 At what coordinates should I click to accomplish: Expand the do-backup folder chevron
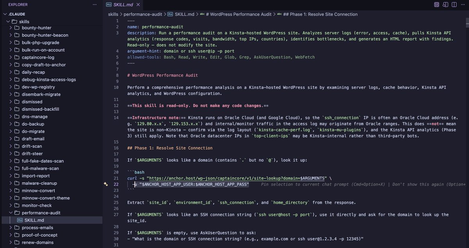[x=11, y=124]
